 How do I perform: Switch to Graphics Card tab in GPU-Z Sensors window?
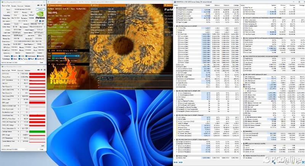pyautogui.click(x=6, y=71)
